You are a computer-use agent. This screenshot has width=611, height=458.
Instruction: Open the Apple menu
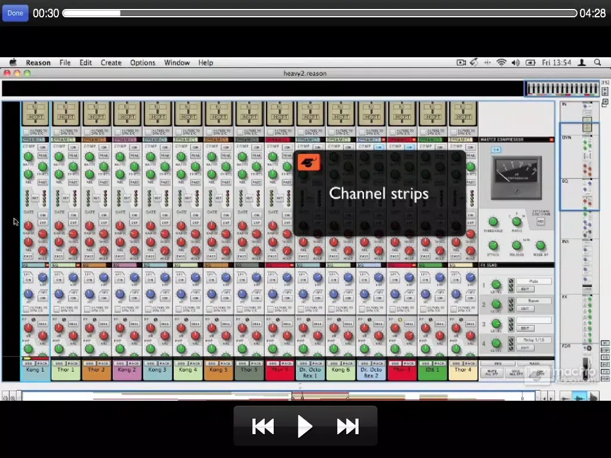(13, 62)
